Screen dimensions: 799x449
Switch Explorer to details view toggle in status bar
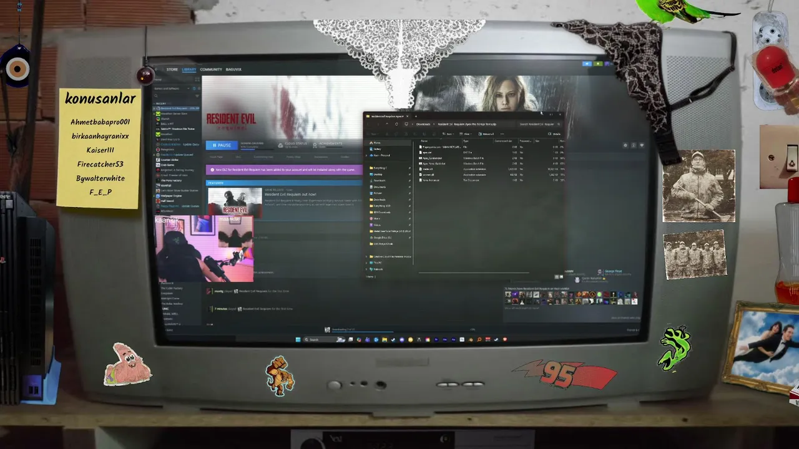557,277
